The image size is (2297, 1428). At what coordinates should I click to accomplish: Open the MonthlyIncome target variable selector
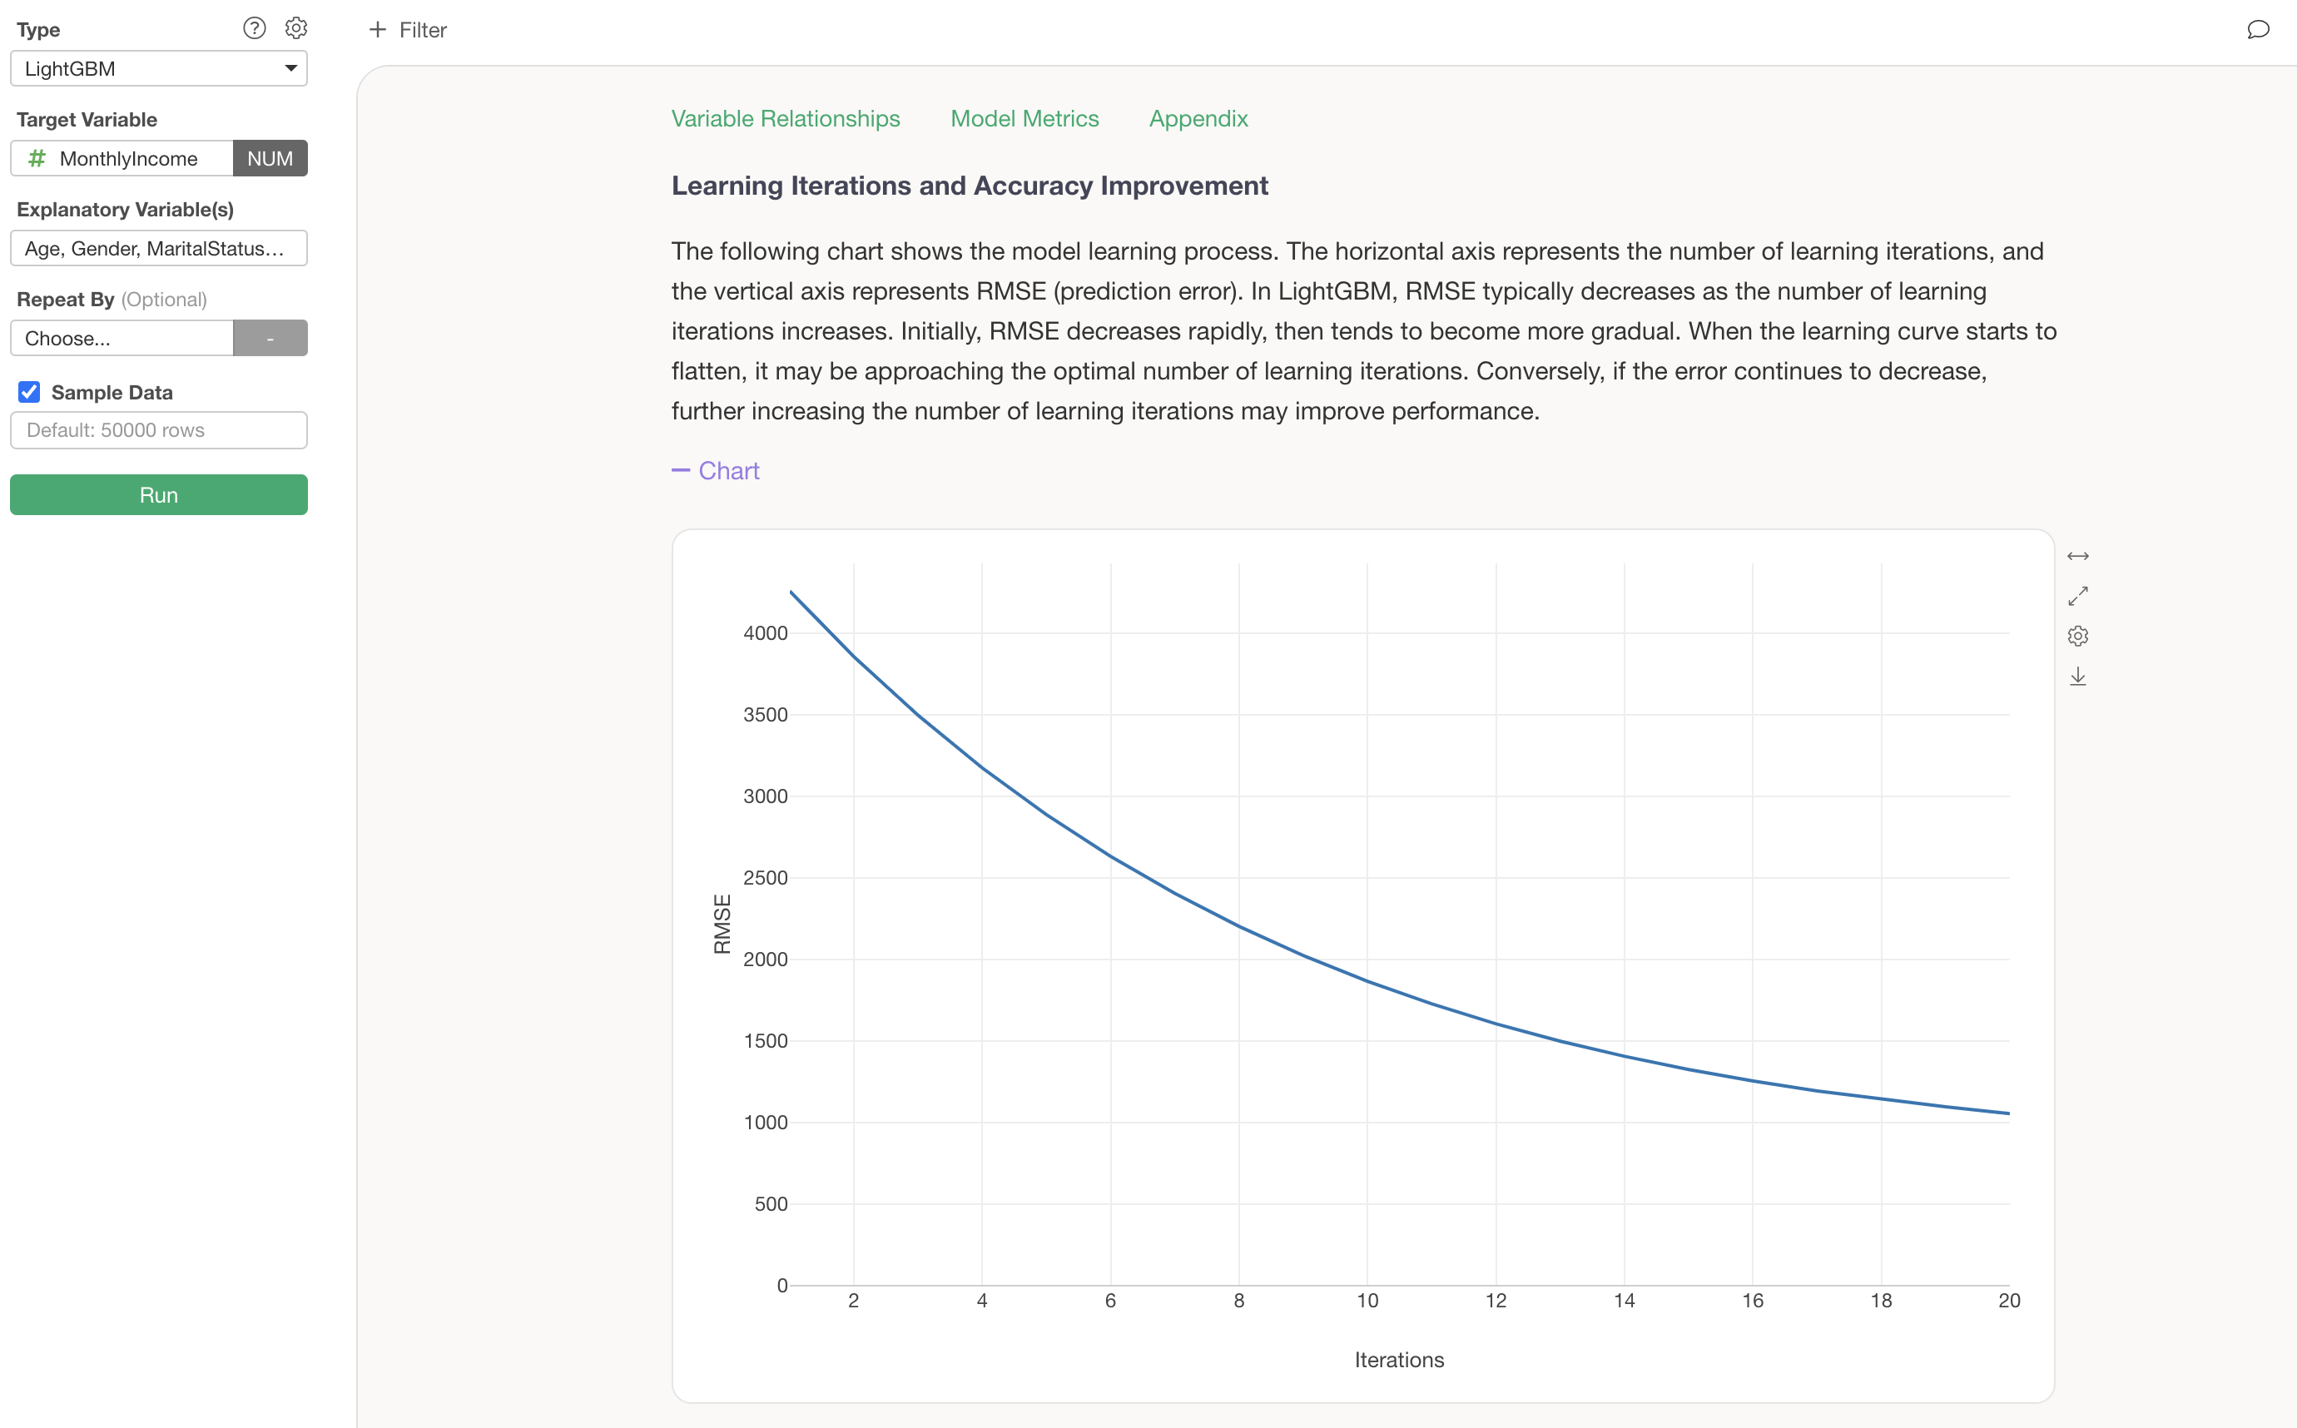pyautogui.click(x=128, y=159)
